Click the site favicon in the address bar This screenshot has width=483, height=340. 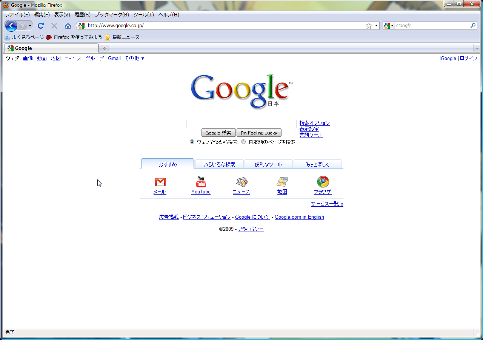click(82, 26)
